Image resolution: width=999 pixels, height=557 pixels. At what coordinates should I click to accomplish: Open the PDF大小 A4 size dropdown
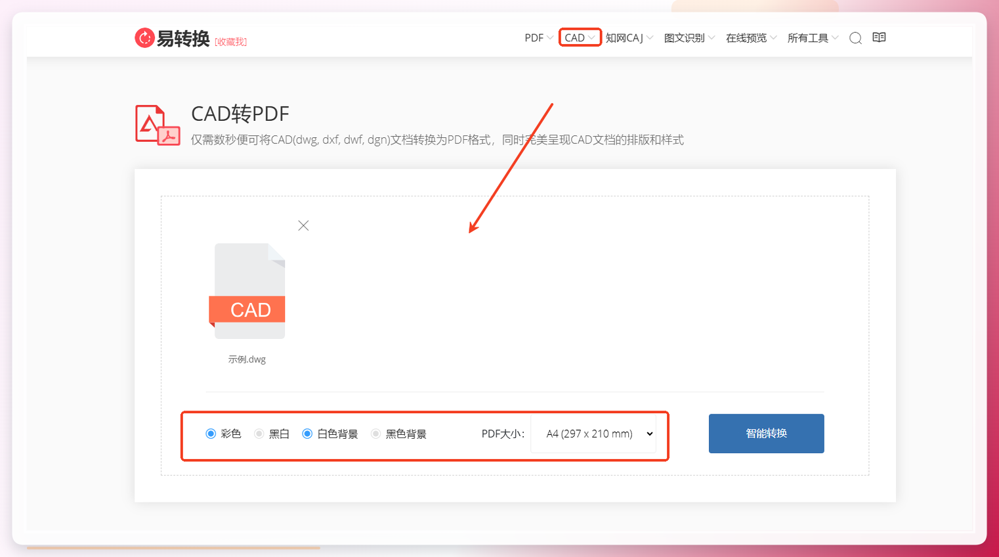pyautogui.click(x=593, y=434)
